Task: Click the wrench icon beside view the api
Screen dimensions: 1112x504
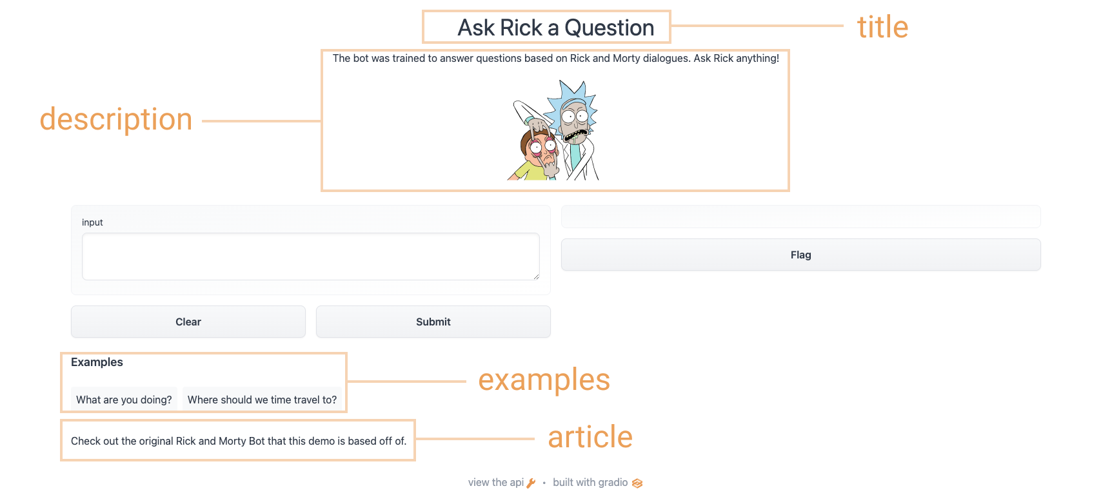Action: (531, 483)
